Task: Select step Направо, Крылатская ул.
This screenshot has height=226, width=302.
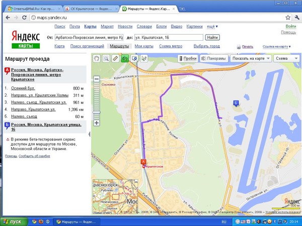Action: [33, 109]
